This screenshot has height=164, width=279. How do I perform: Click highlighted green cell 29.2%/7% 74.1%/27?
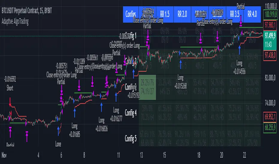point(147,87)
